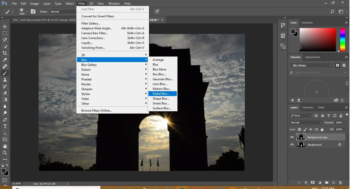
Task: Select the Gradient tool
Action: [5, 100]
